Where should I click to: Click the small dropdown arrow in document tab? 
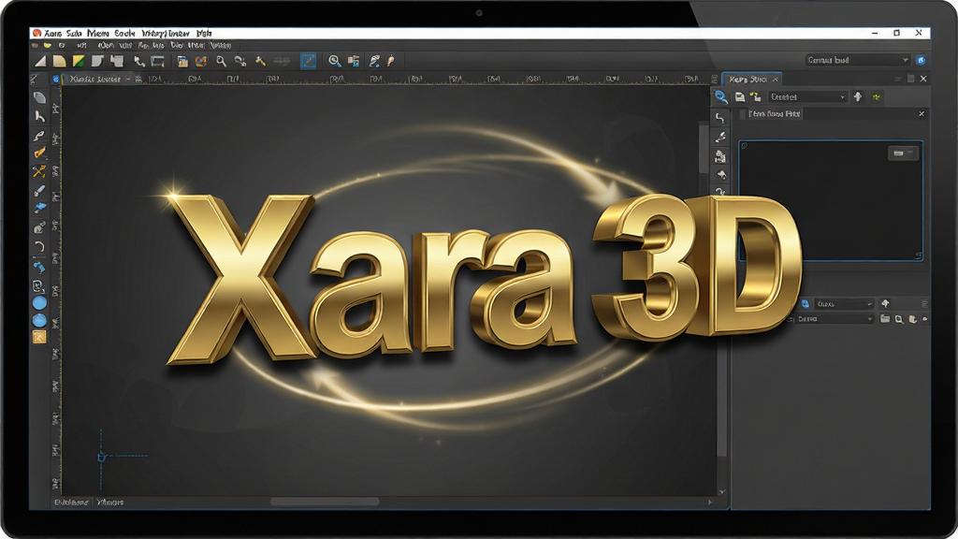(x=127, y=79)
